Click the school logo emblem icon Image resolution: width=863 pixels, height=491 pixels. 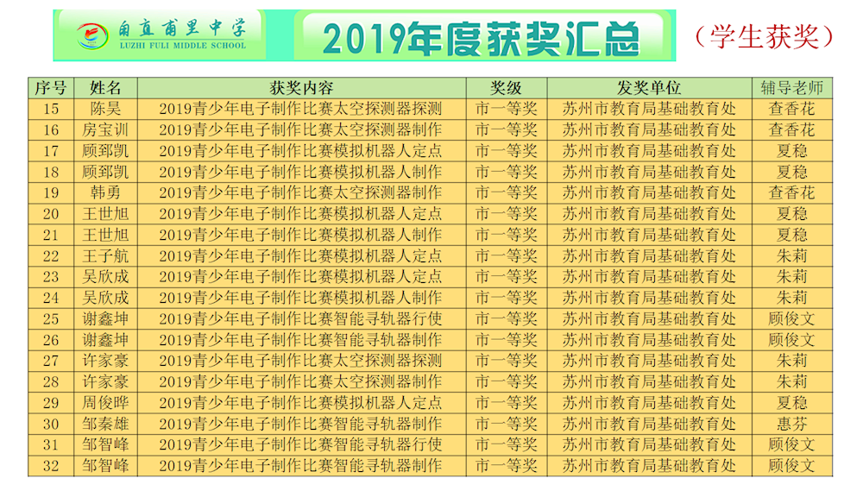[x=89, y=35]
